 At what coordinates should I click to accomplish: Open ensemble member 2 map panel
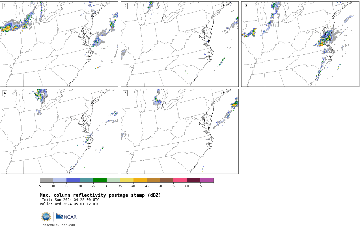click(x=180, y=44)
